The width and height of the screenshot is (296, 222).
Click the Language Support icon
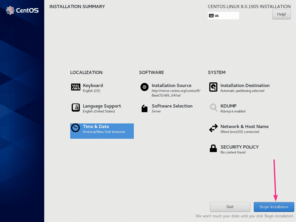tap(76, 108)
